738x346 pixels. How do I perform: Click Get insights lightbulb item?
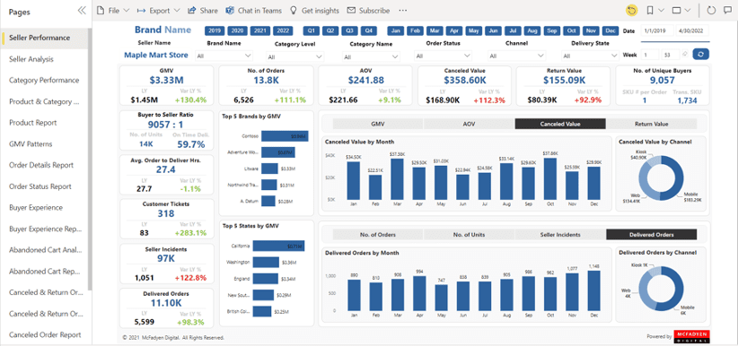314,11
